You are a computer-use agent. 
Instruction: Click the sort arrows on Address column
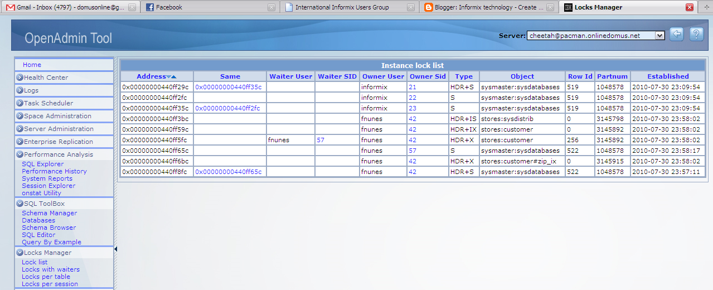(171, 76)
